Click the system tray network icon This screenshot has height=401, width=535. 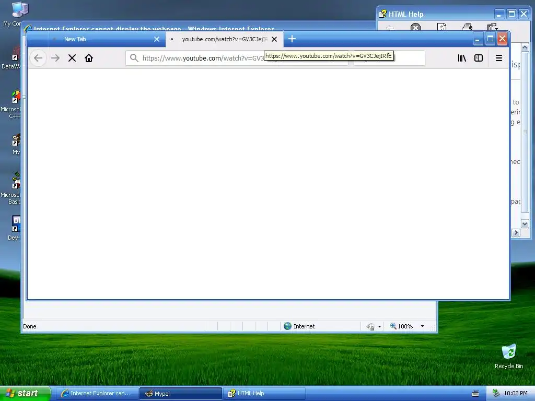[x=496, y=393]
